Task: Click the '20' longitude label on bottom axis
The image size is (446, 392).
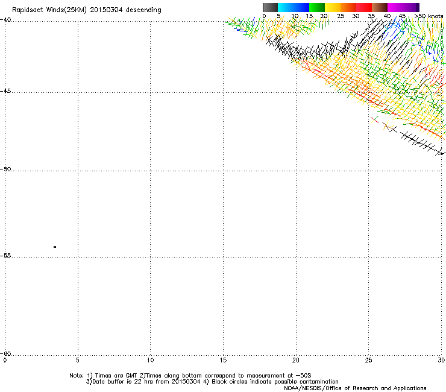Action: pyautogui.click(x=296, y=361)
